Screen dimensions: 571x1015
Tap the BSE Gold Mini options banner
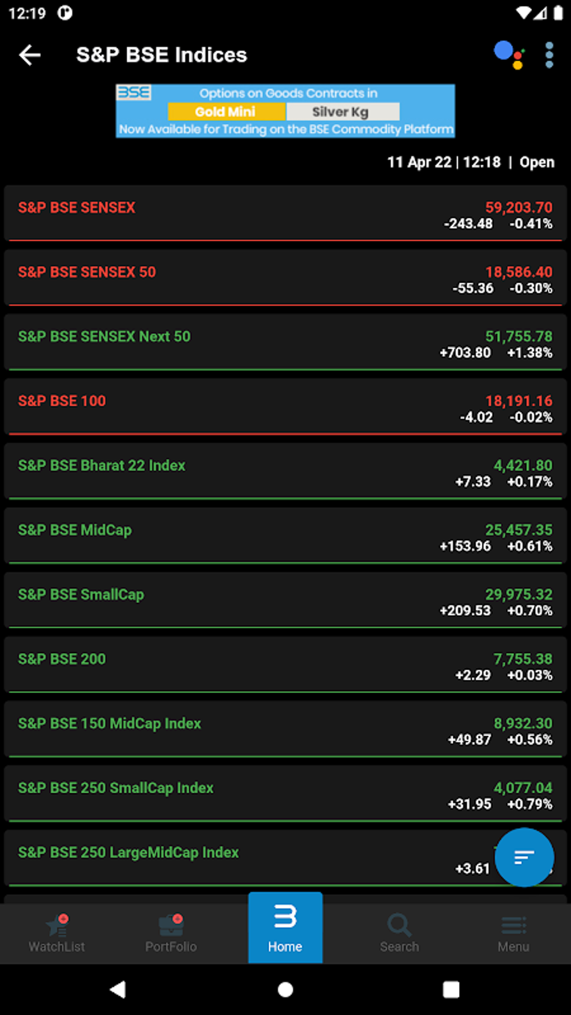pos(285,111)
